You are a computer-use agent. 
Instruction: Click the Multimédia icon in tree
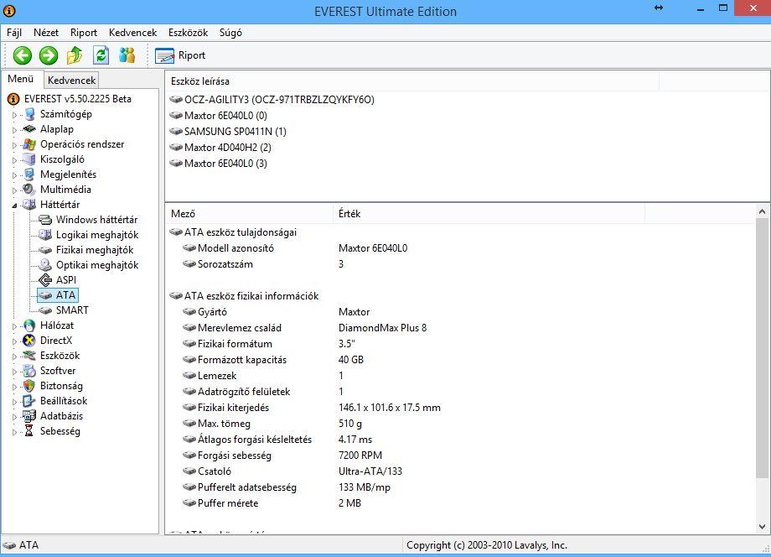point(29,190)
